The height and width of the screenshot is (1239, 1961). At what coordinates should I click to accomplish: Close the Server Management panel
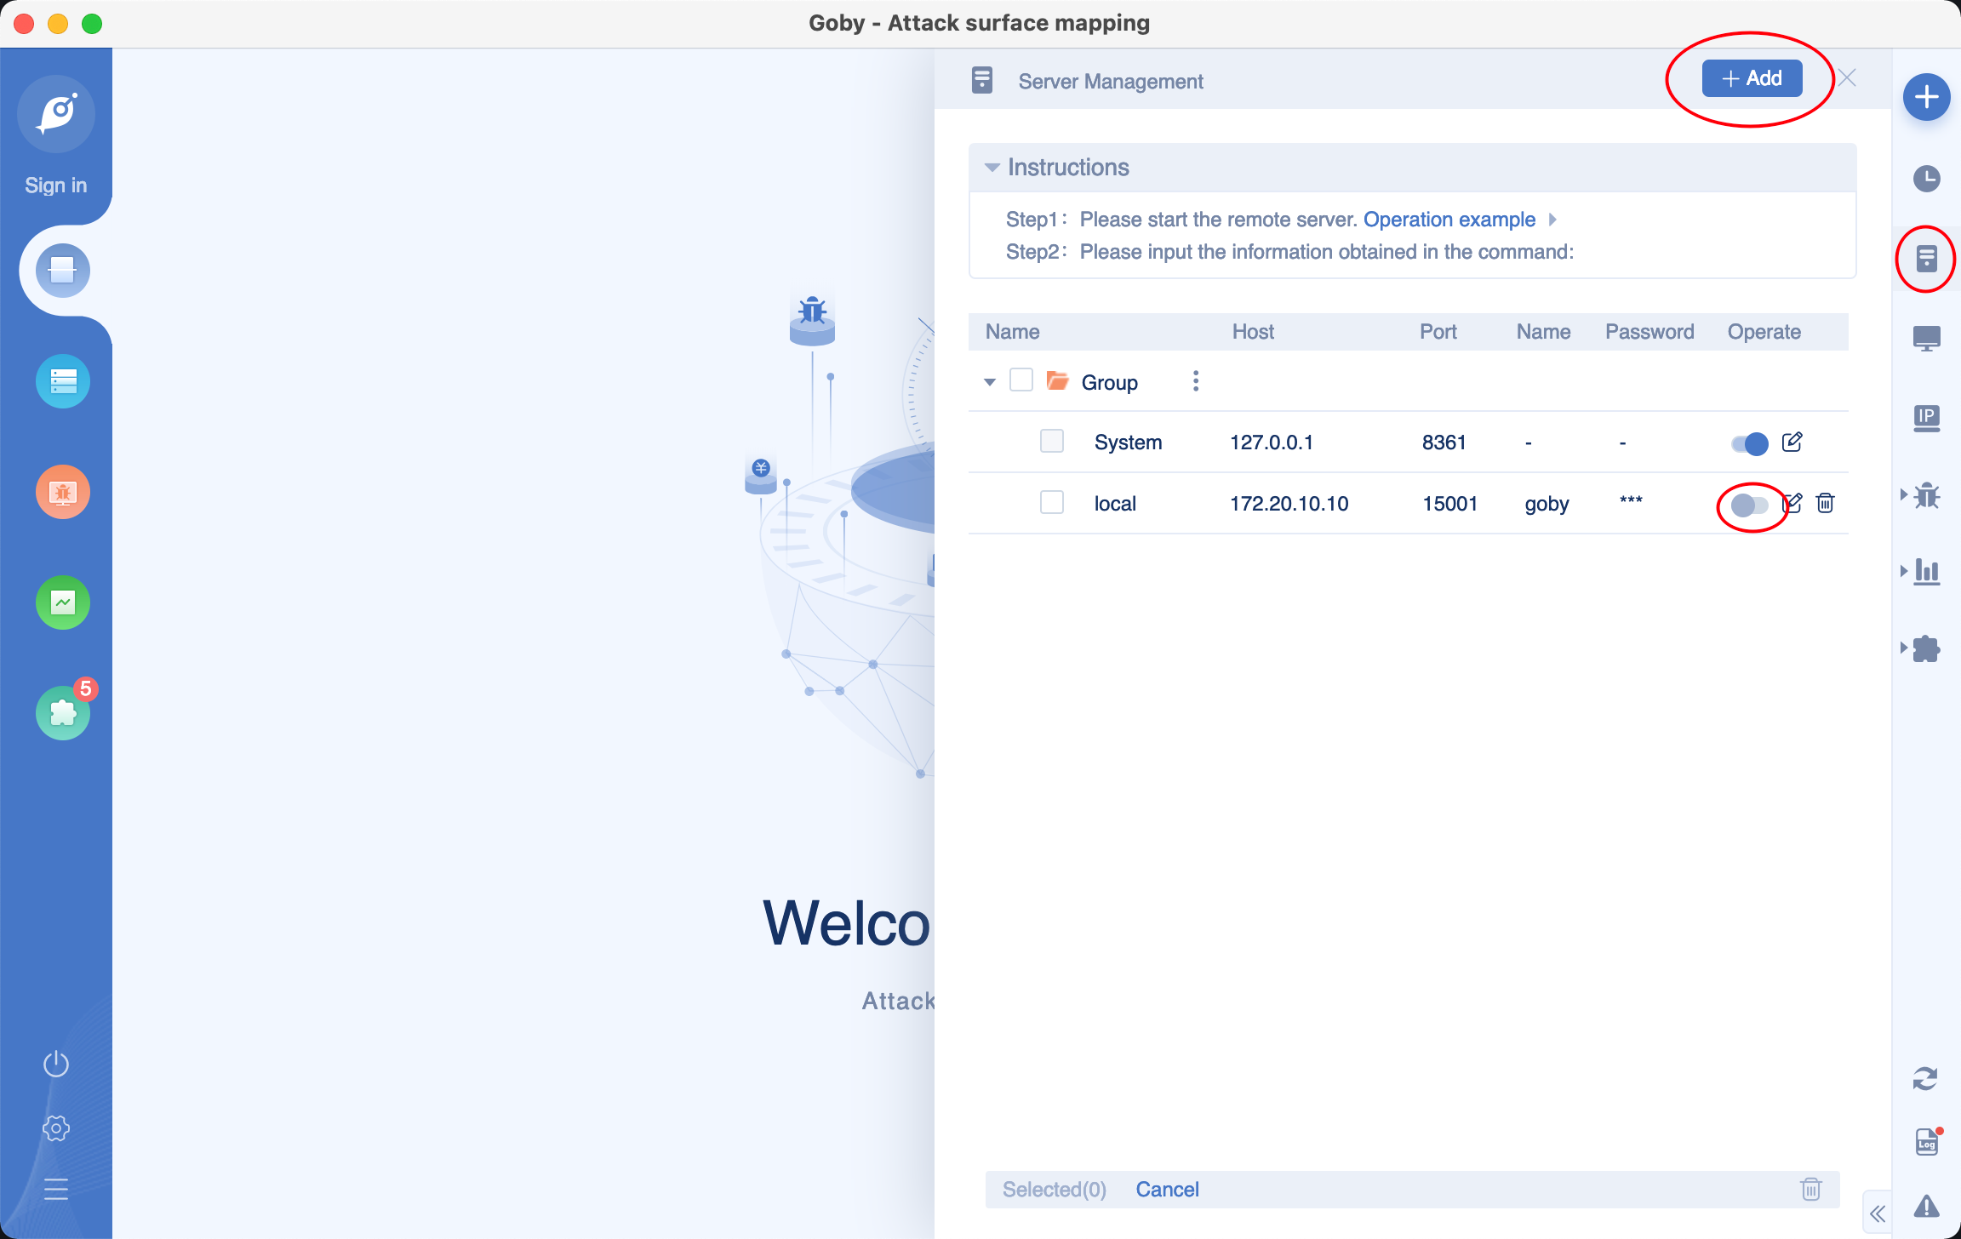pos(1847,78)
